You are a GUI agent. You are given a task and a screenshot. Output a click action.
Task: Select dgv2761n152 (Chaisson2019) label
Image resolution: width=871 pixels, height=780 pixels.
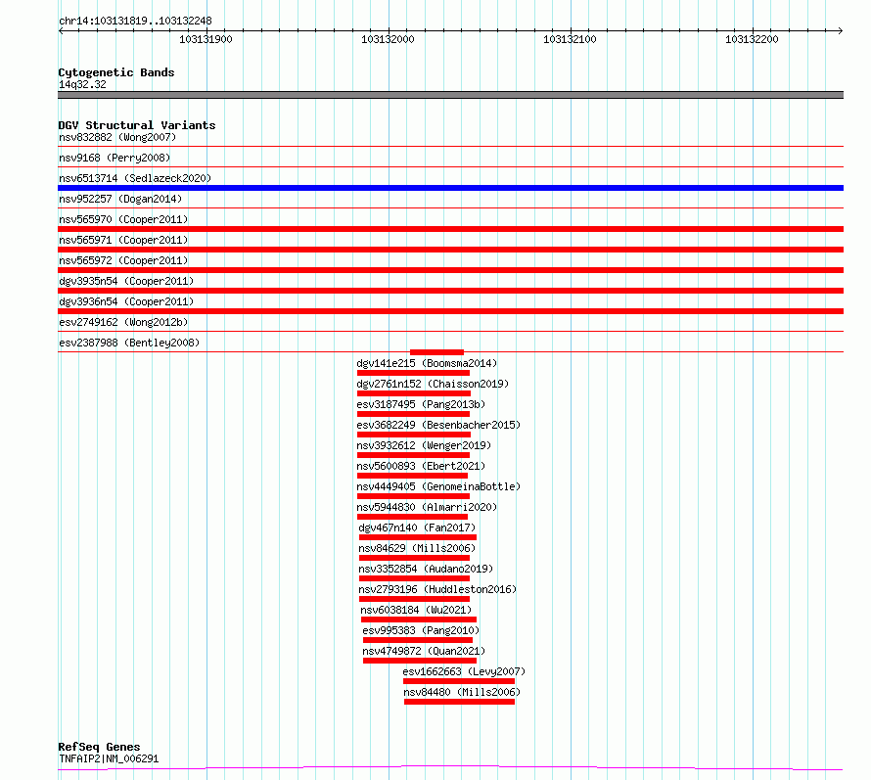[433, 384]
